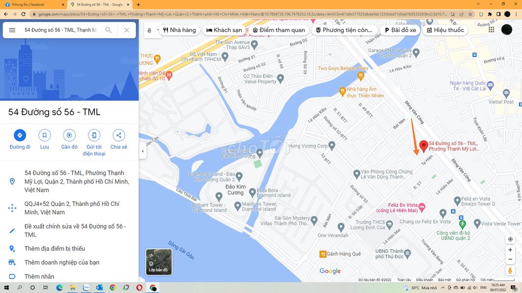Open the Windows Start menu
This screenshot has width=522, height=293.
pos(6,287)
